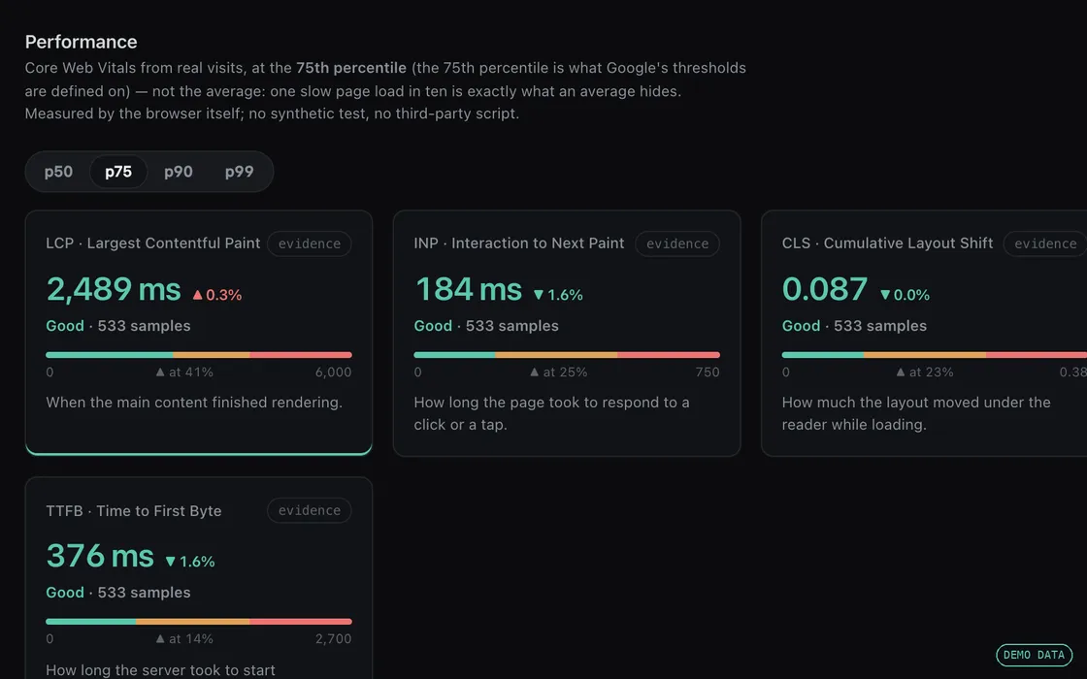Click the DEMO DATA badge
1087x679 pixels.
coord(1034,655)
